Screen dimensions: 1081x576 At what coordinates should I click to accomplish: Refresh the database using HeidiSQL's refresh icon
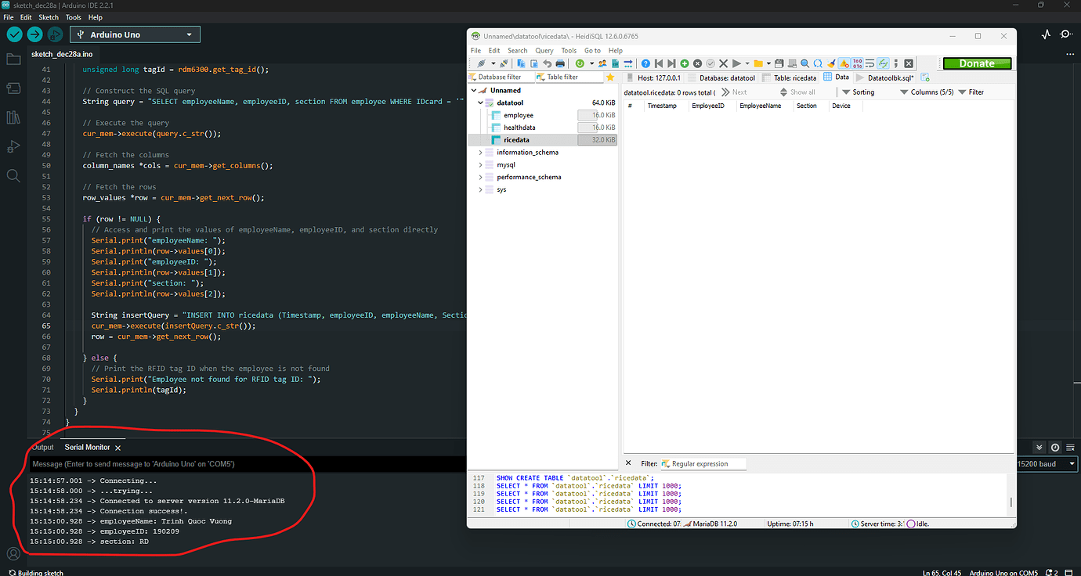pos(579,63)
